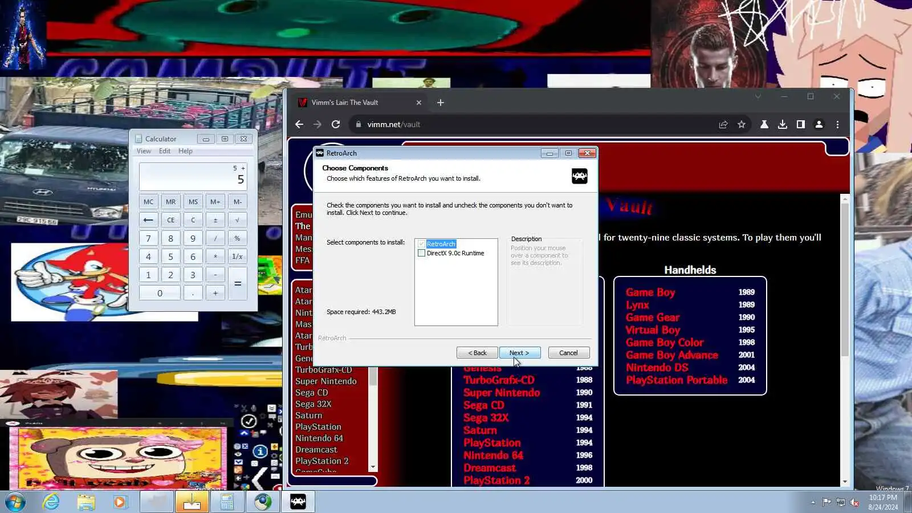
Task: Click the percent key in Calculator
Action: 237,238
